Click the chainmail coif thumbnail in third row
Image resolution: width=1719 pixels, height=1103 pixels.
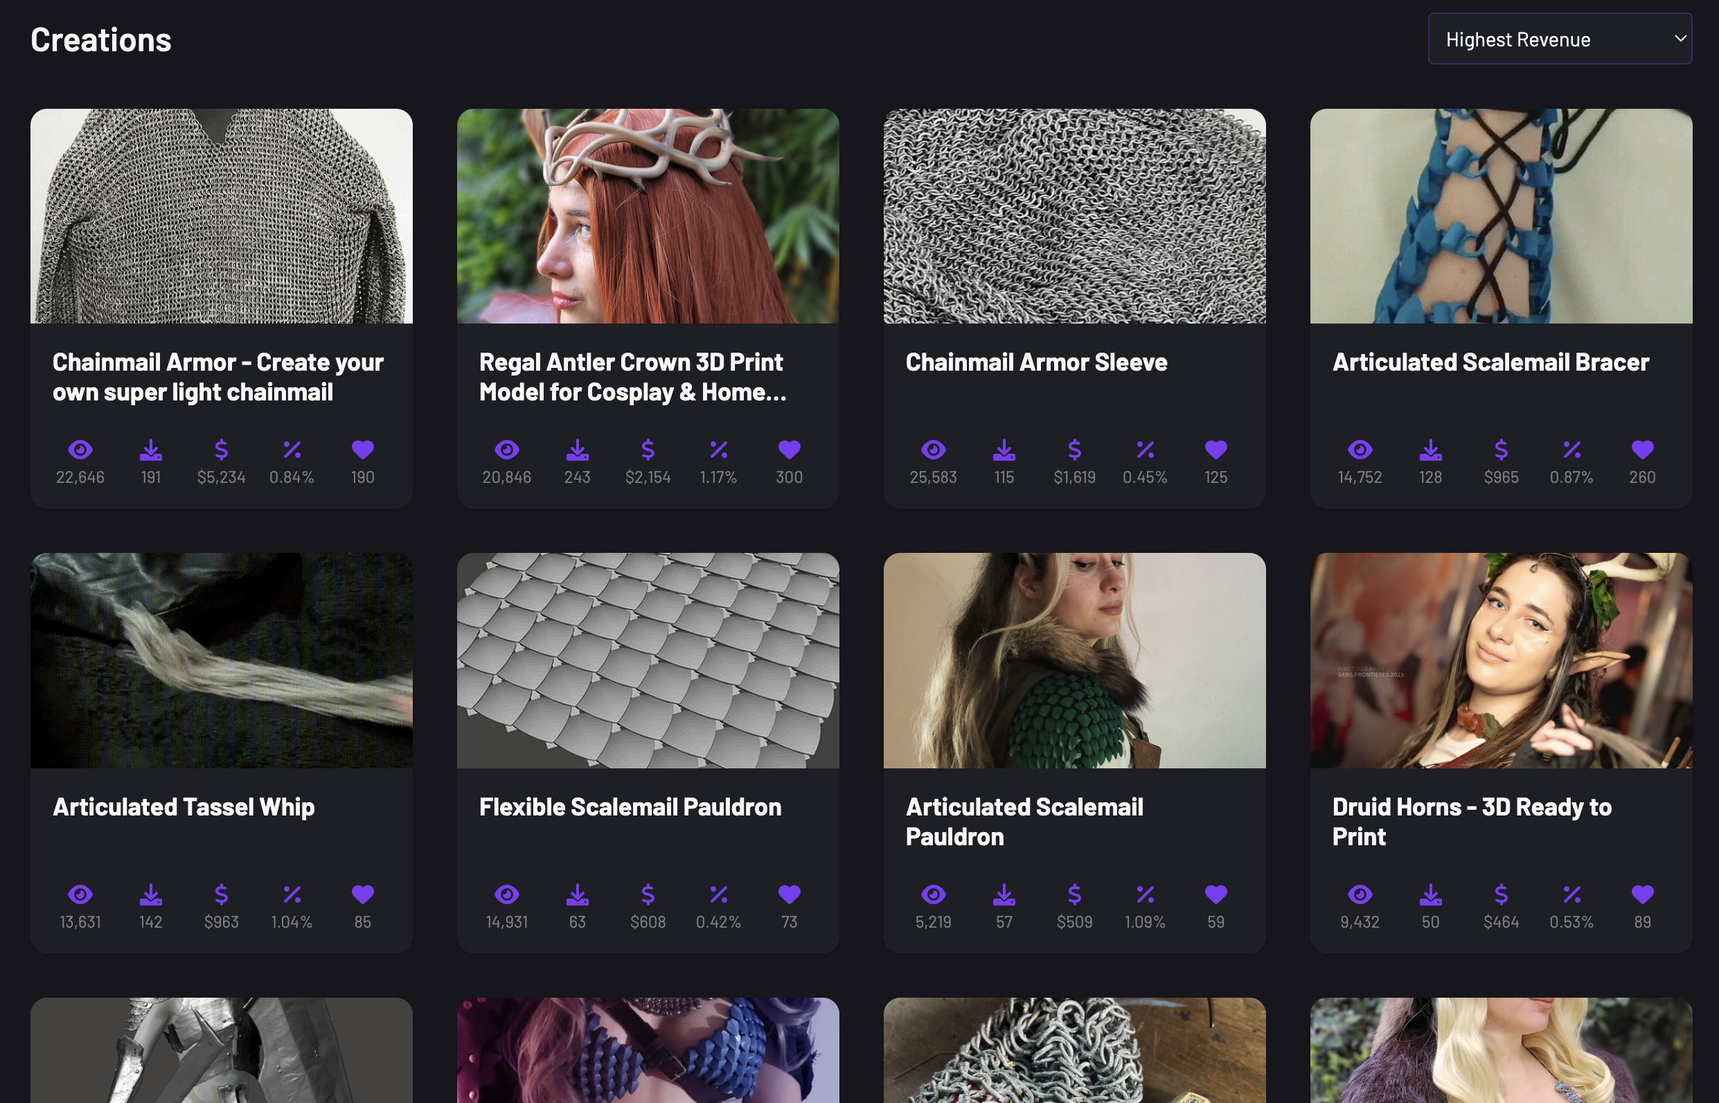pos(1075,1051)
